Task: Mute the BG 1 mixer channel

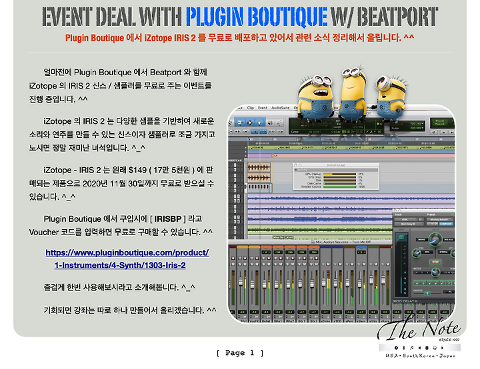Action: click(305, 264)
